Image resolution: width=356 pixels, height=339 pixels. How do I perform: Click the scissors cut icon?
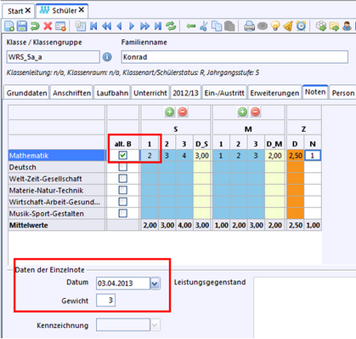(203, 26)
